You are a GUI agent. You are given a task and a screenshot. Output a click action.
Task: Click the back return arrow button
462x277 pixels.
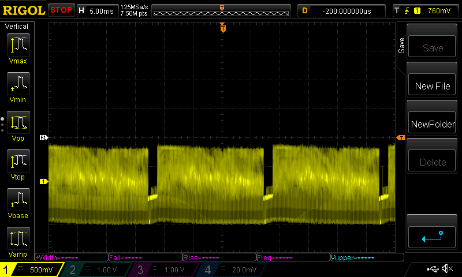coord(432,237)
